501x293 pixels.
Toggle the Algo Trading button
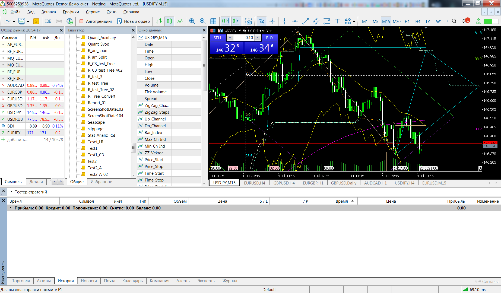pos(96,21)
